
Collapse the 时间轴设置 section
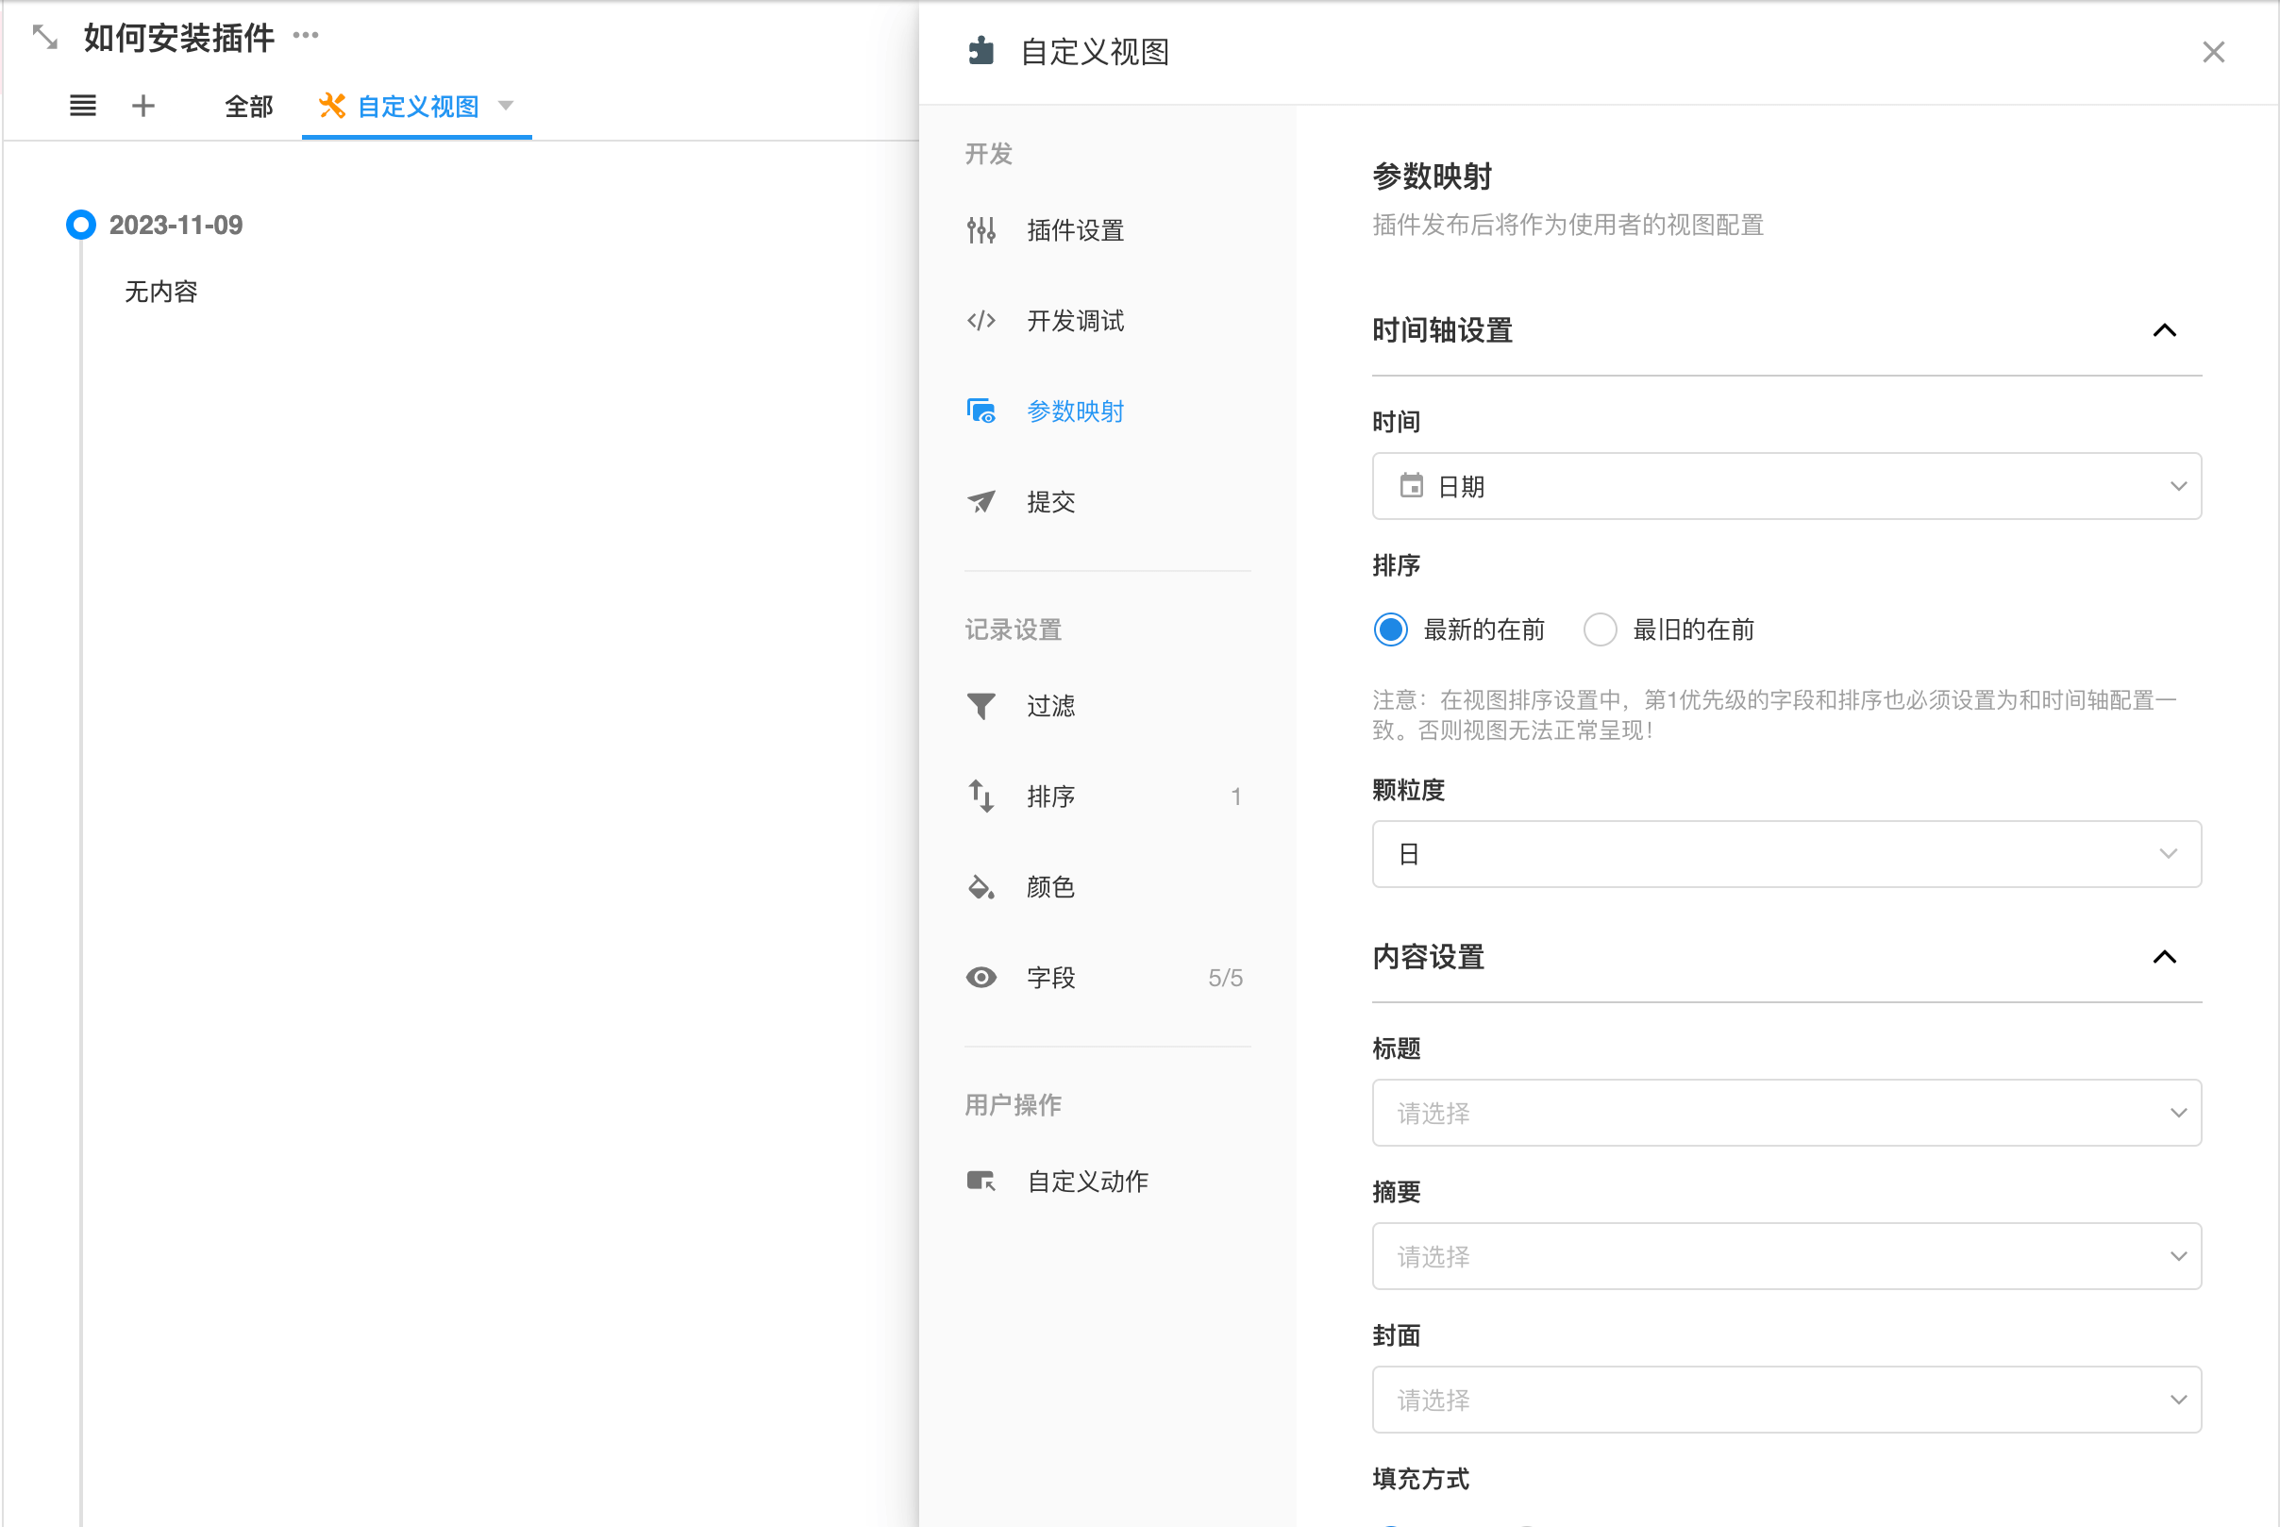[x=2163, y=331]
